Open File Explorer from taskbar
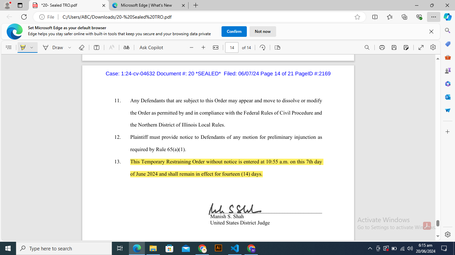 click(x=153, y=248)
